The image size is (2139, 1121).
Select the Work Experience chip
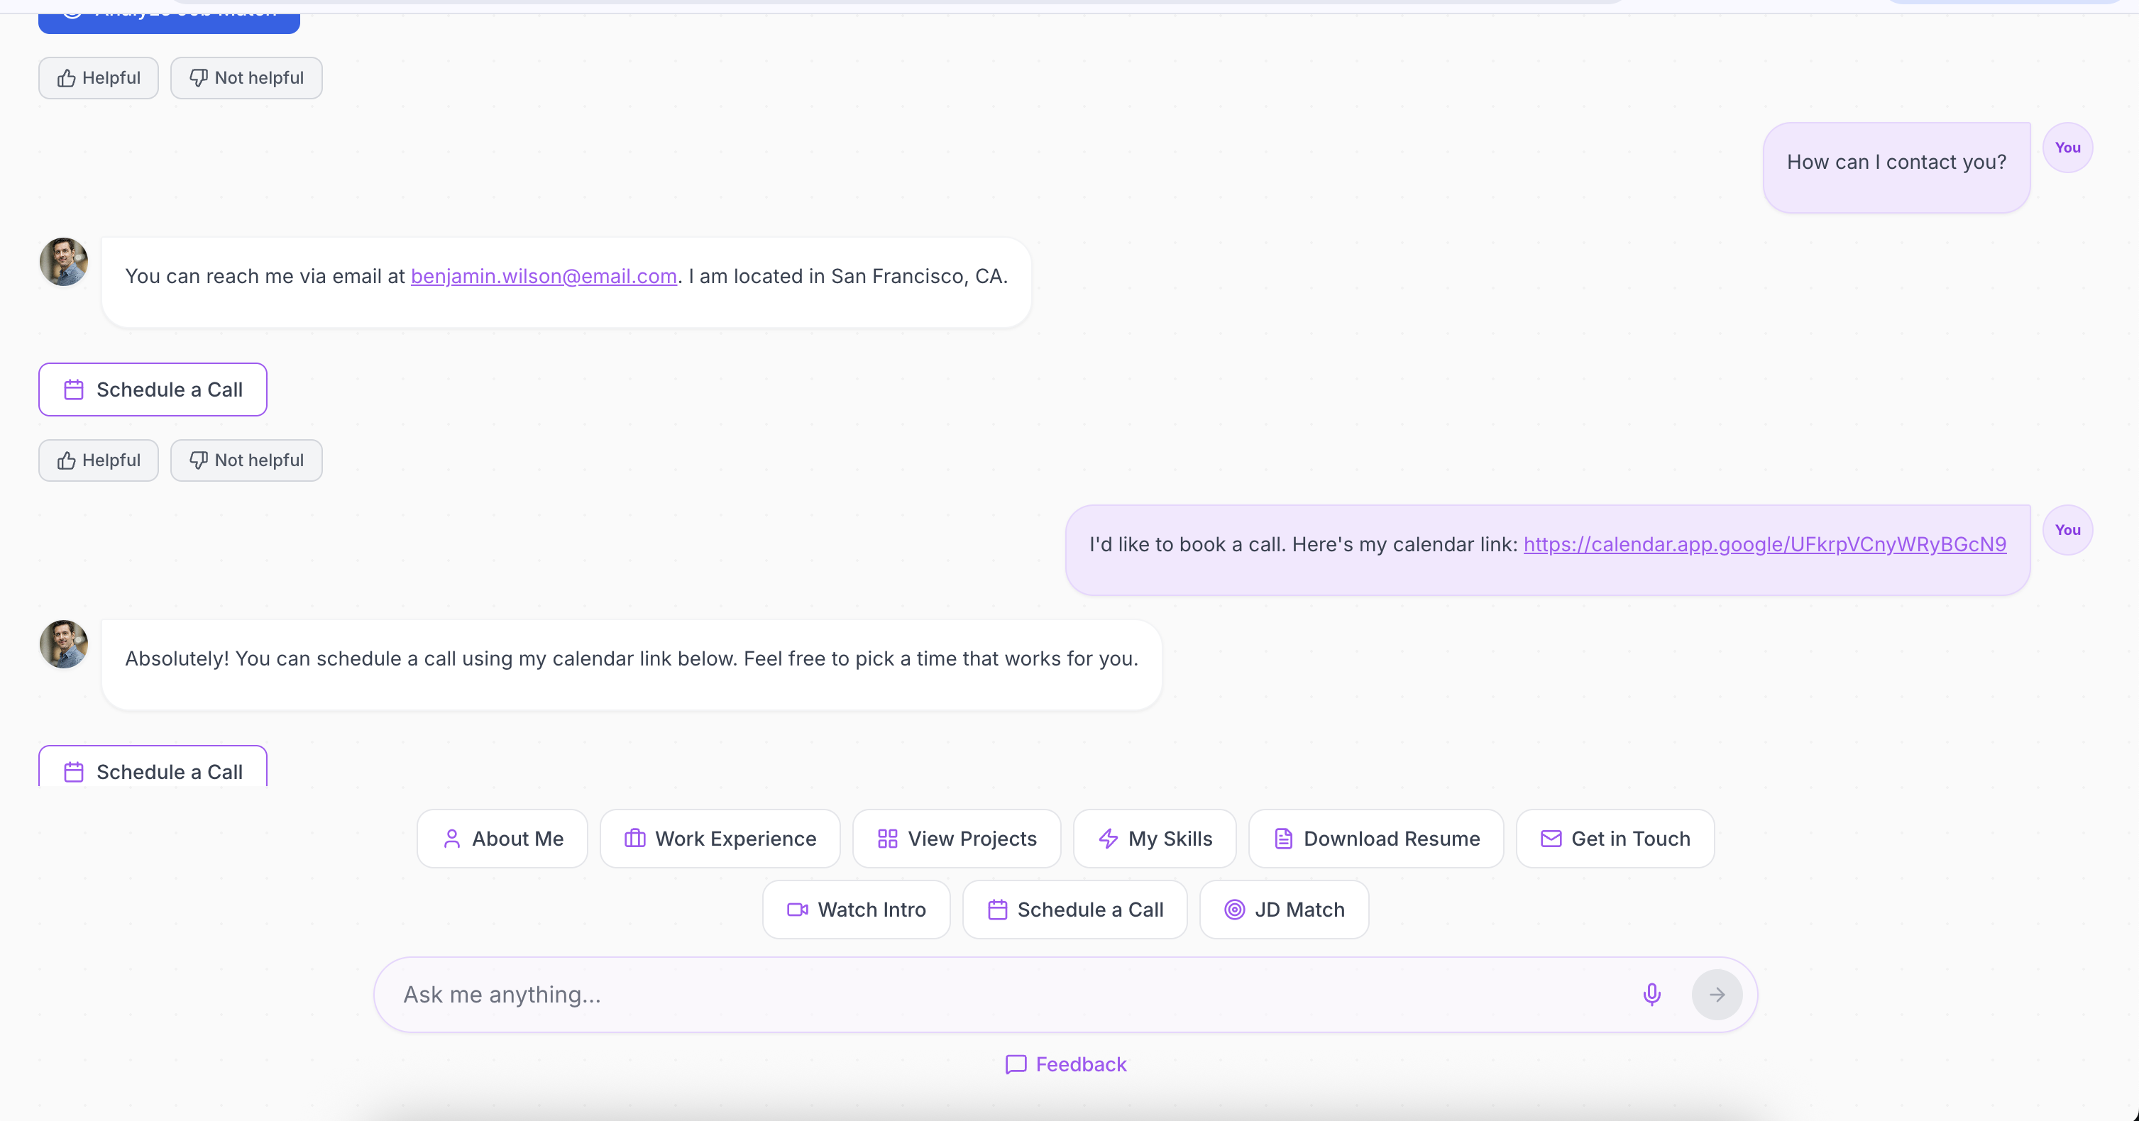(720, 839)
